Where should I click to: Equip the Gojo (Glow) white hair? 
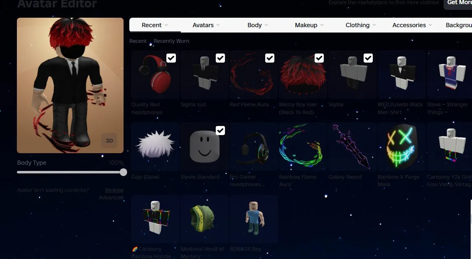tap(155, 147)
